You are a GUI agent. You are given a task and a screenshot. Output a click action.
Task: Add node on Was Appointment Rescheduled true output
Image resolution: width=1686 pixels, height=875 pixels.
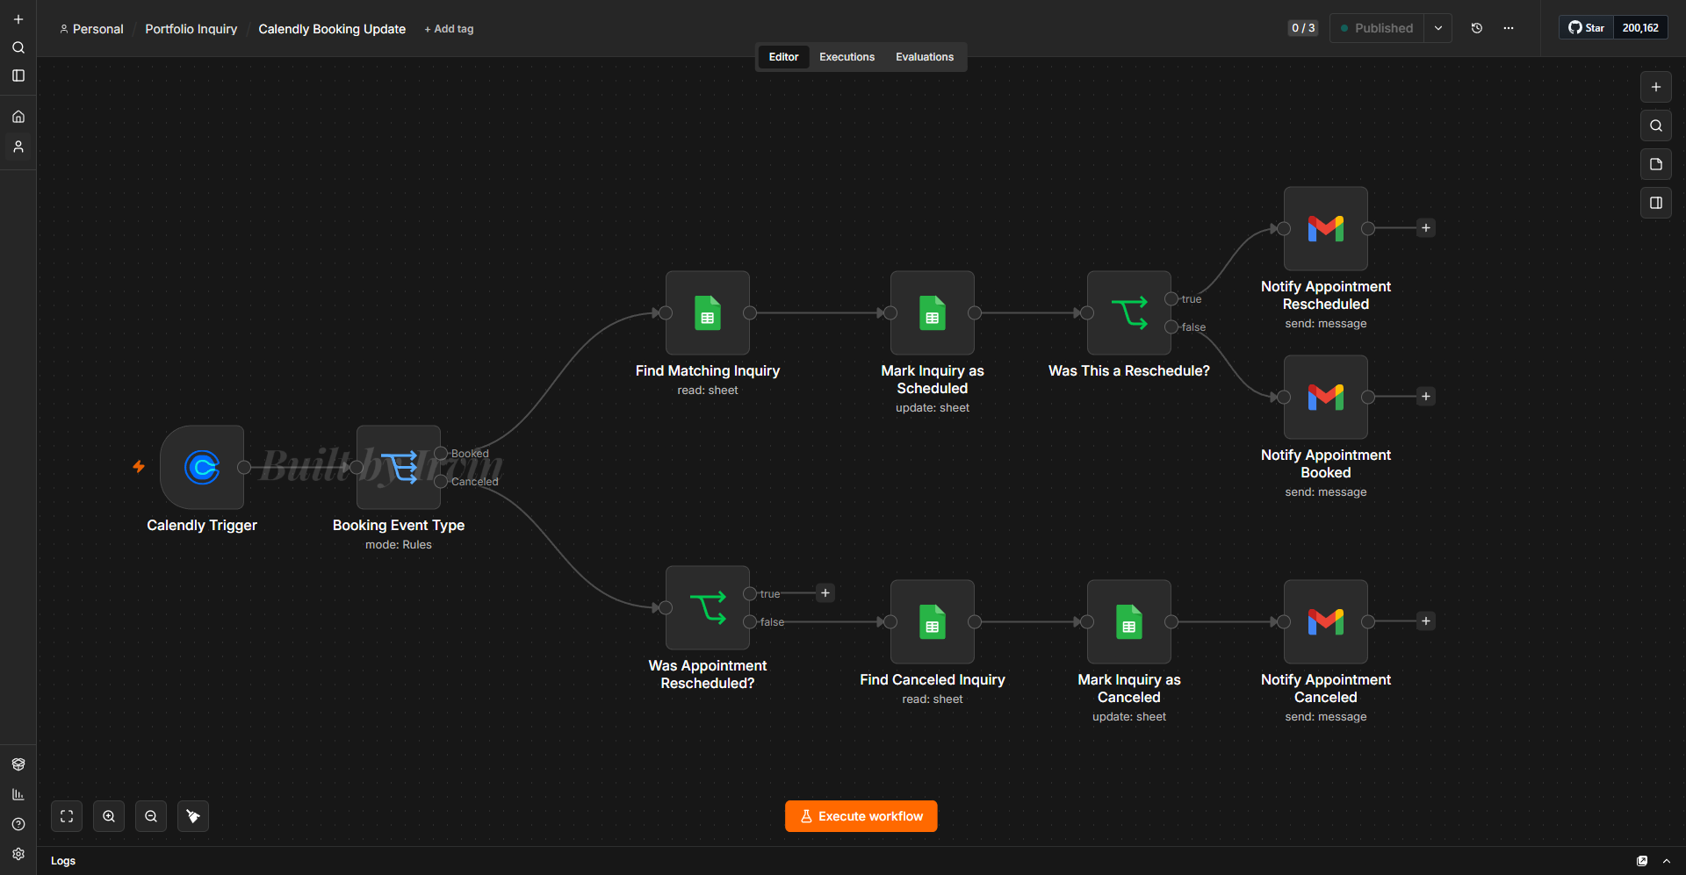point(825,593)
